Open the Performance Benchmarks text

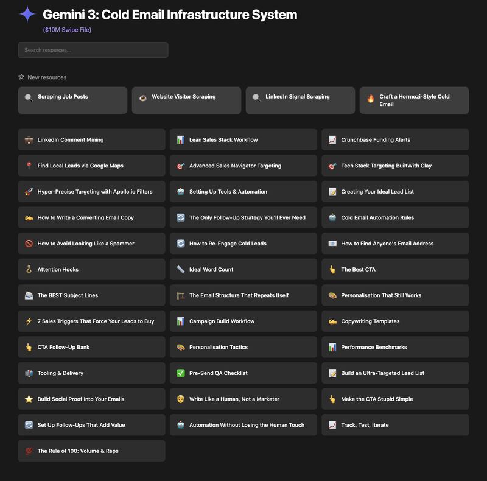[374, 347]
